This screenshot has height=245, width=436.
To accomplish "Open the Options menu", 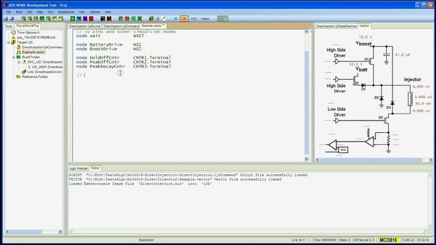I will tap(95, 12).
